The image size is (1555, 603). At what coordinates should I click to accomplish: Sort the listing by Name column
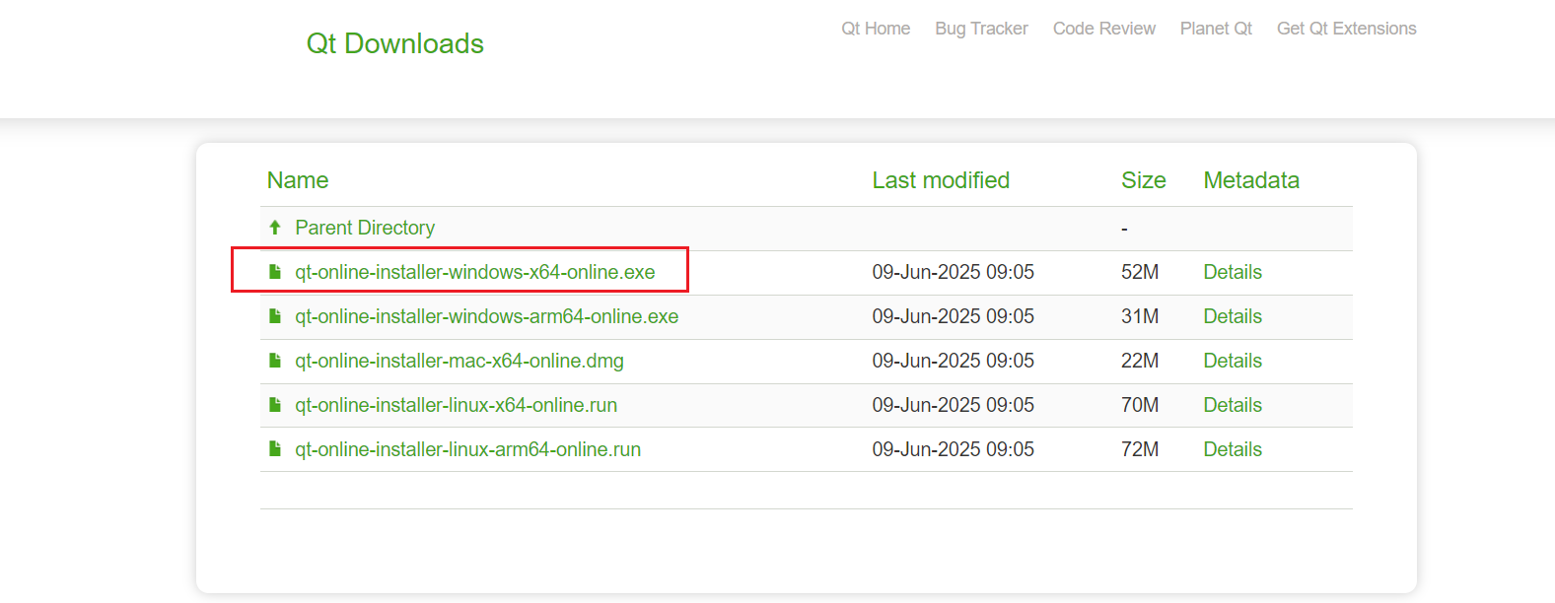coord(298,180)
